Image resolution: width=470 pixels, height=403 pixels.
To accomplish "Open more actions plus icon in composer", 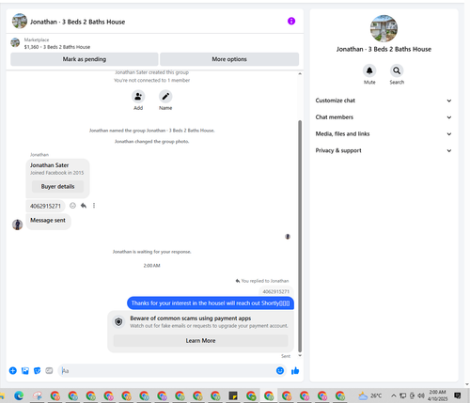I will [13, 371].
